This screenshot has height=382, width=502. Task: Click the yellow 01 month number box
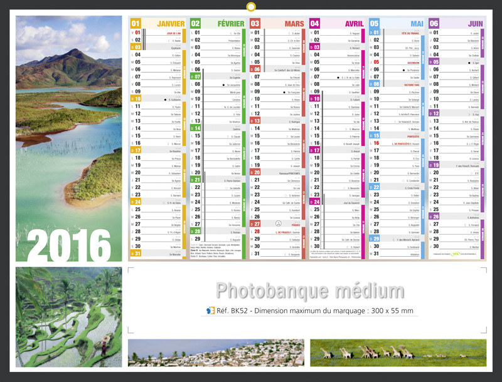click(x=136, y=24)
